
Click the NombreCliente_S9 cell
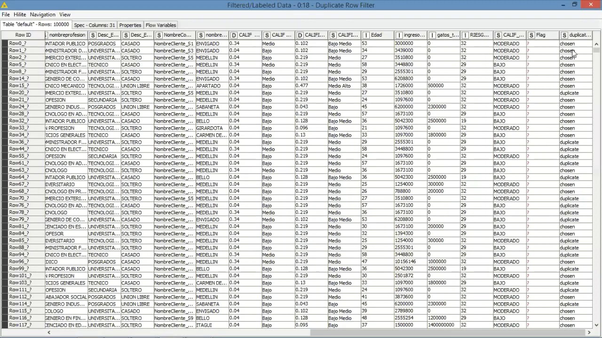tap(174, 318)
